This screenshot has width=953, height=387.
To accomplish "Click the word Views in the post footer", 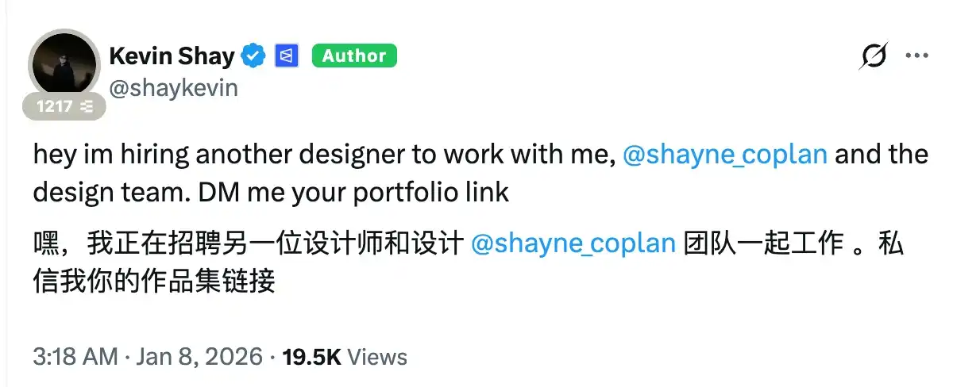I will click(378, 357).
